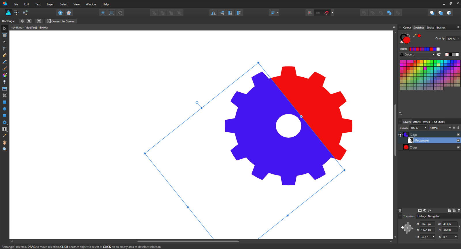The height and width of the screenshot is (249, 461).
Task: Open the Swatches Opacity dropdown arrow
Action: coord(459,39)
